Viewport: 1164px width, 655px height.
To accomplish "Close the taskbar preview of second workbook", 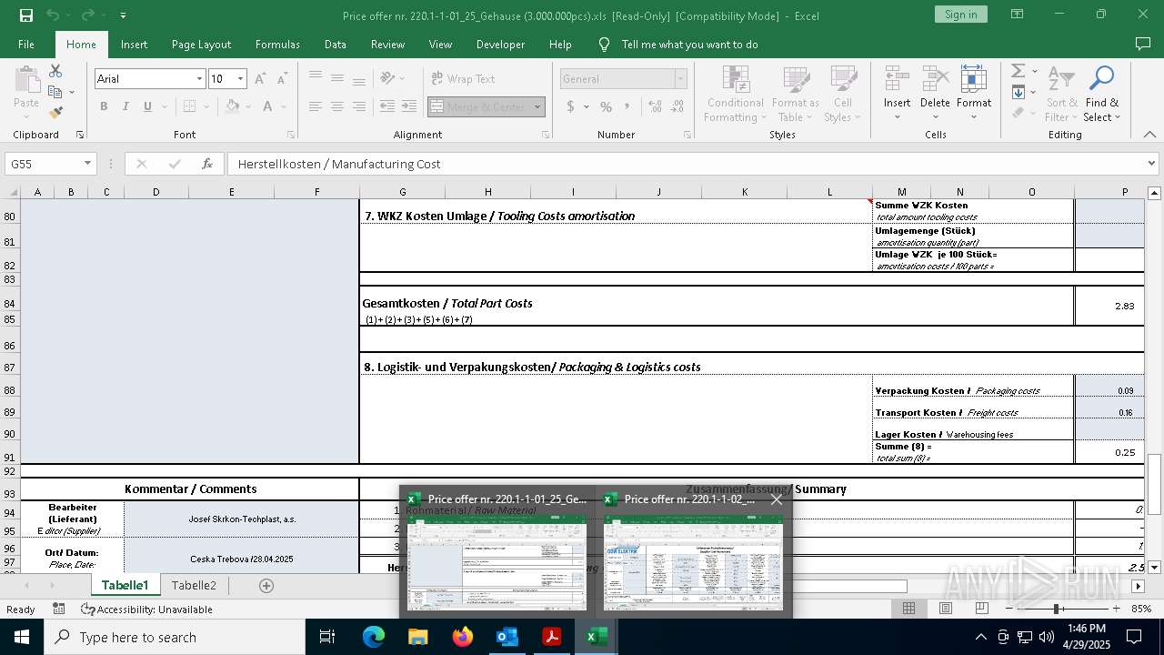I will pos(777,499).
